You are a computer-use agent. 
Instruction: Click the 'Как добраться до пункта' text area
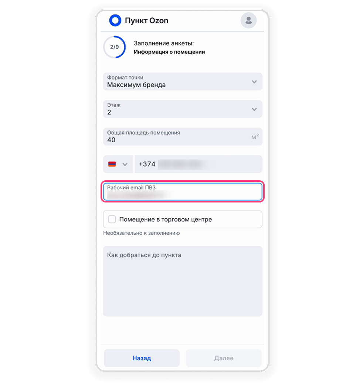click(183, 281)
